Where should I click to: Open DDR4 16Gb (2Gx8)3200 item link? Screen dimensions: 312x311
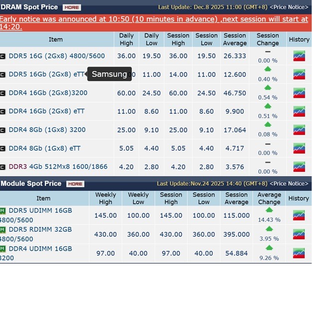coord(48,93)
